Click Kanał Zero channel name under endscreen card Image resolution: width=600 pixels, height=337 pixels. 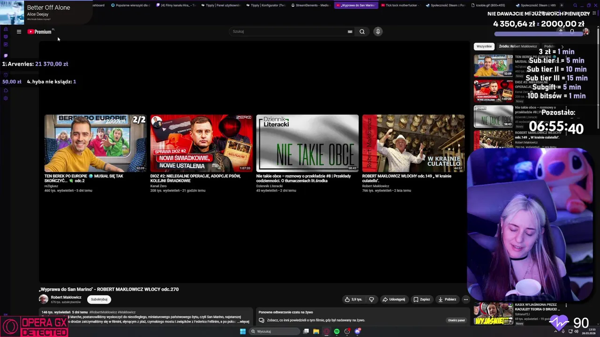click(x=158, y=186)
